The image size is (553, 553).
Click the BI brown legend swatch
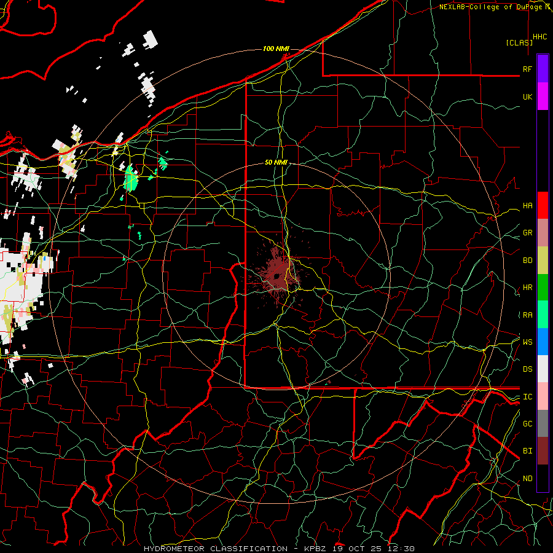pyautogui.click(x=543, y=451)
